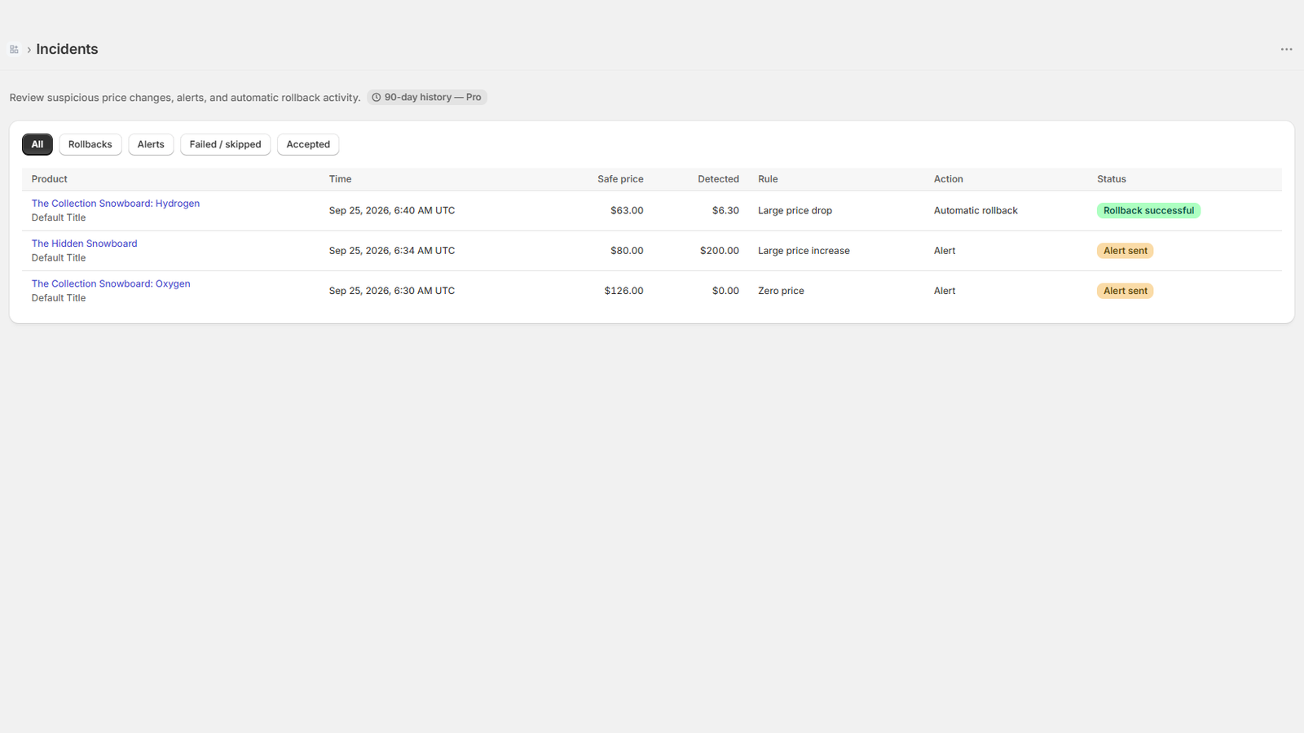The image size is (1304, 733).
Task: Click the Incidents page title
Action: click(x=67, y=49)
